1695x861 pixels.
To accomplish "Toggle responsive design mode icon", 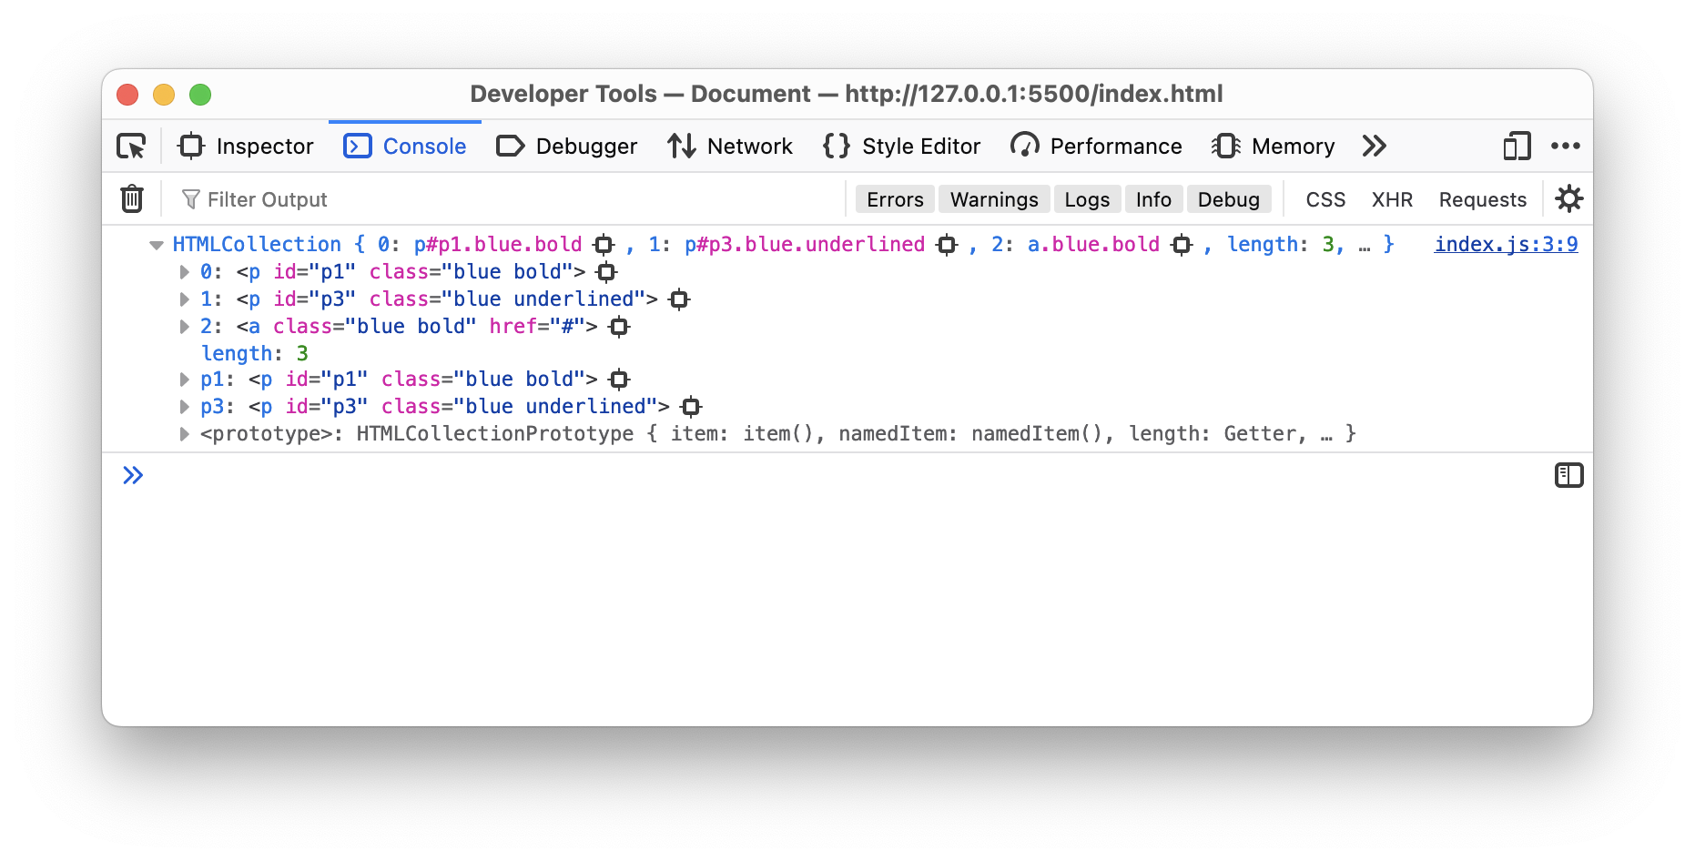I will tap(1516, 147).
